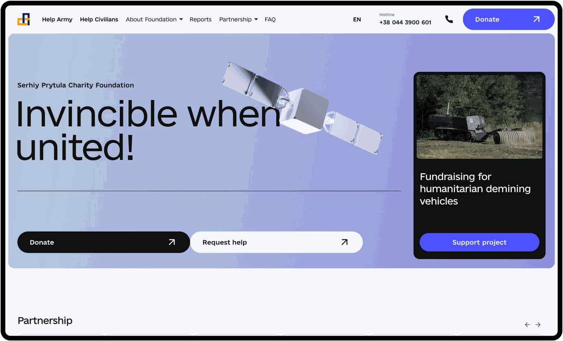Click the arrow icon on the black Donate button
Image resolution: width=563 pixels, height=341 pixels.
pos(172,242)
